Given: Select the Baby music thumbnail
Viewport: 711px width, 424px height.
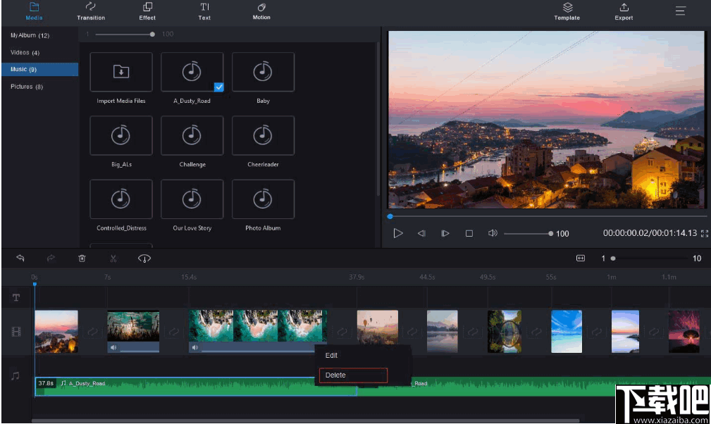Looking at the screenshot, I should tap(262, 71).
